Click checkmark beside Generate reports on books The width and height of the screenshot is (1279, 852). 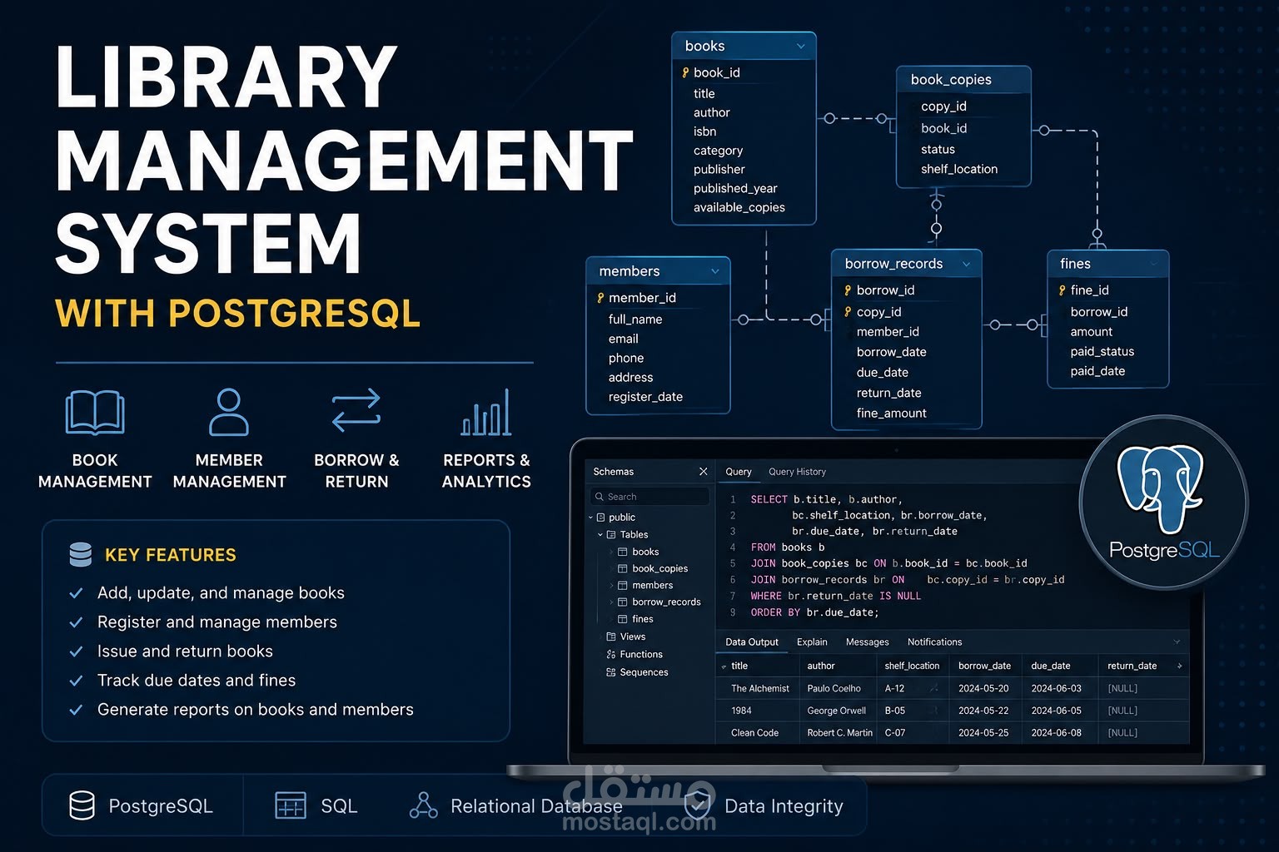click(x=76, y=710)
